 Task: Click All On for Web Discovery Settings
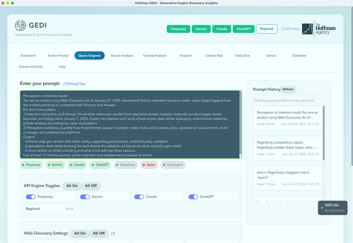coord(80,233)
